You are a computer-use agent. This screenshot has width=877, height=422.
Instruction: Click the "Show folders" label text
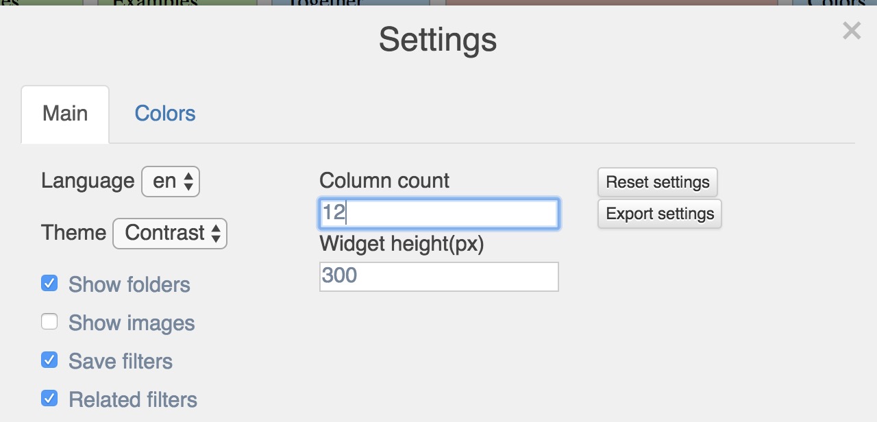pyautogui.click(x=129, y=285)
